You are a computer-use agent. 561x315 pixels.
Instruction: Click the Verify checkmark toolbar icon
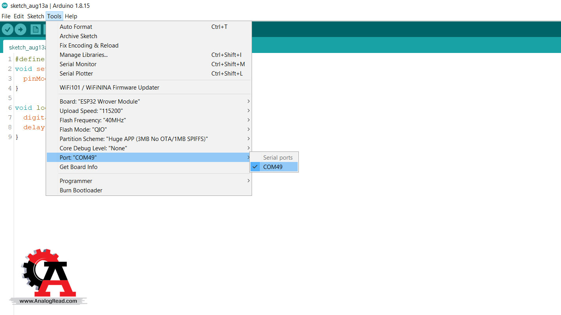tap(8, 29)
